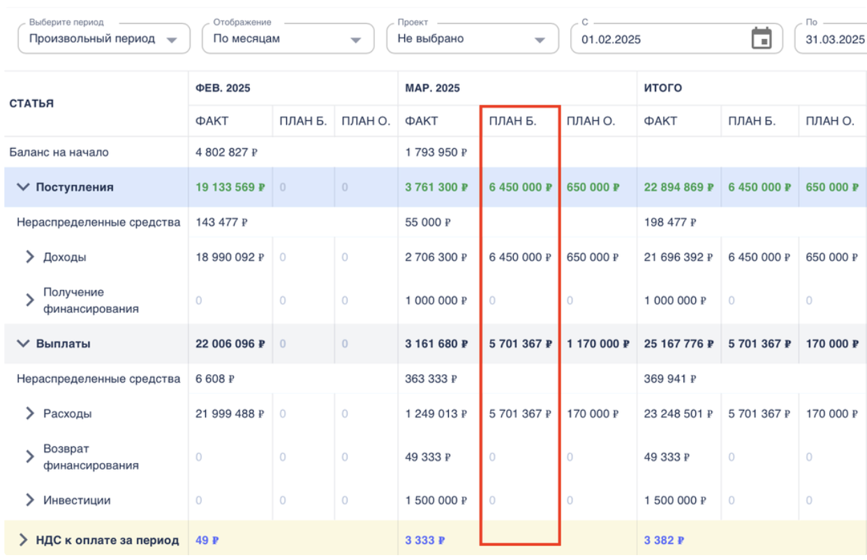
Task: Click March plan Б. expenses value 5 701 367
Action: [520, 413]
